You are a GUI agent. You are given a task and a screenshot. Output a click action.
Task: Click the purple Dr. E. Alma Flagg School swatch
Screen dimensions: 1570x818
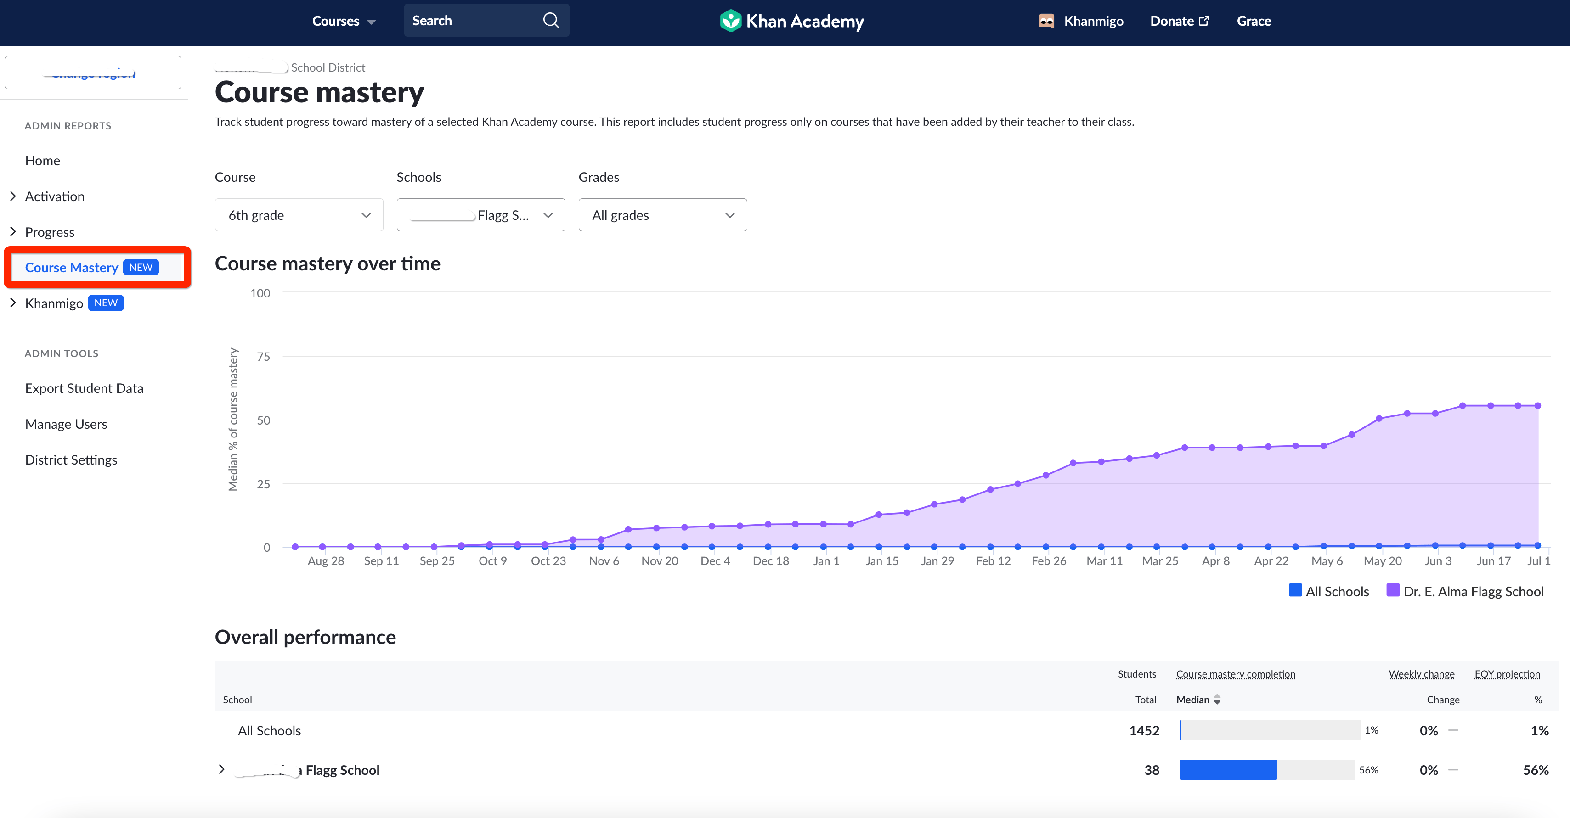coord(1393,590)
